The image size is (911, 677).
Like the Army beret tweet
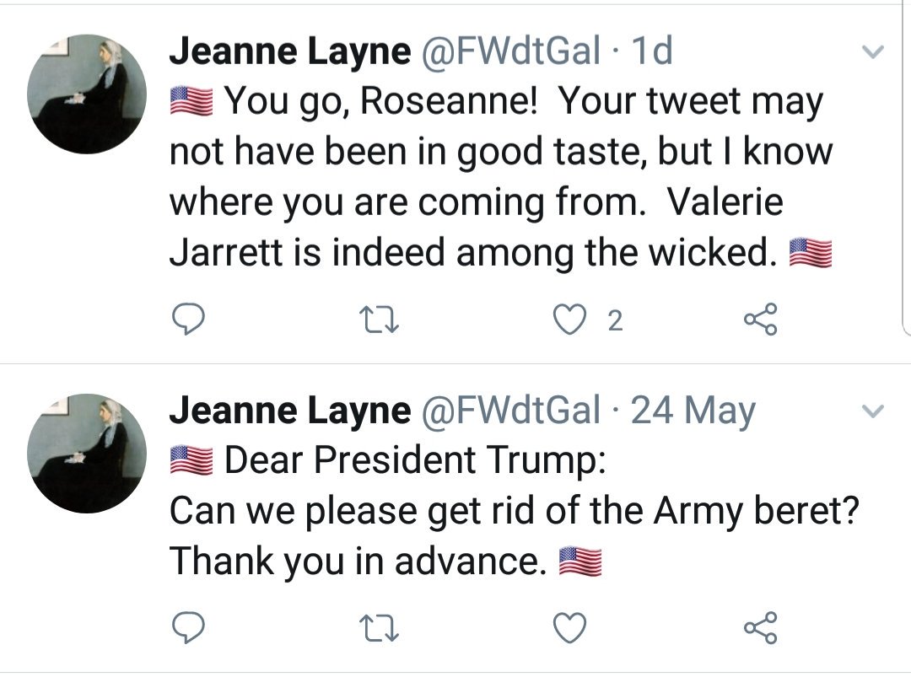(x=569, y=627)
